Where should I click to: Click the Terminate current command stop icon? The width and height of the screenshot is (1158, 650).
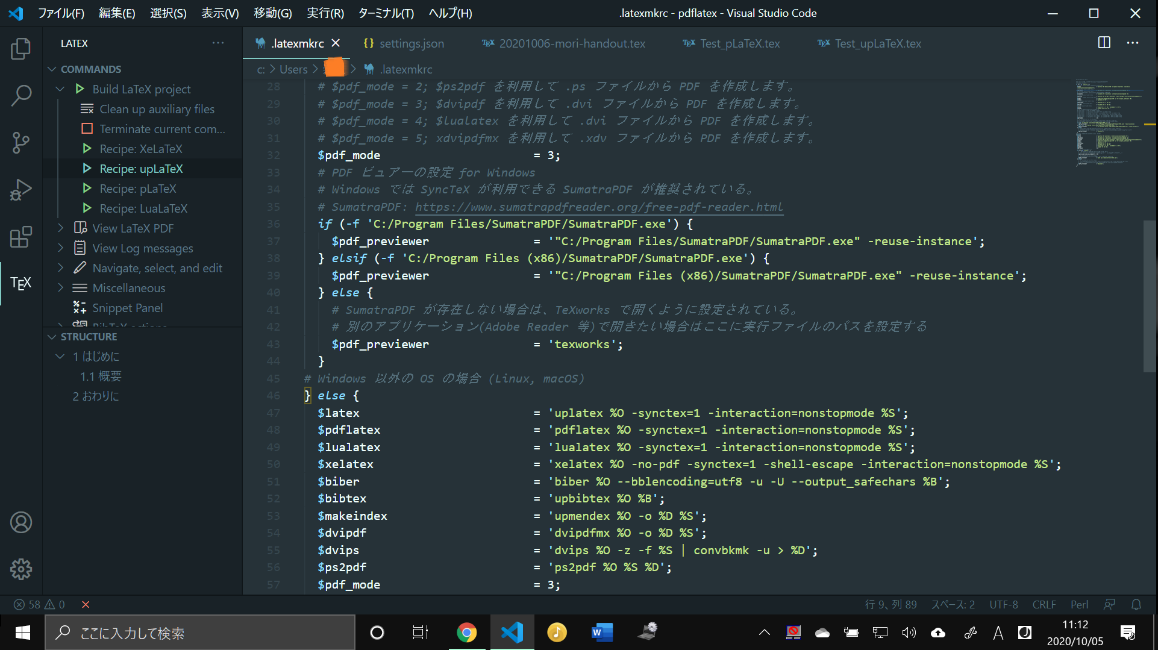(86, 128)
